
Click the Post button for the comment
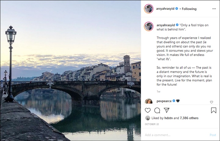(x=213, y=135)
